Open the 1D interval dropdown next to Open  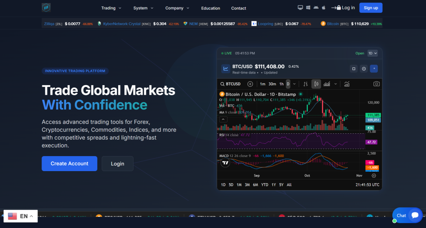(x=372, y=53)
